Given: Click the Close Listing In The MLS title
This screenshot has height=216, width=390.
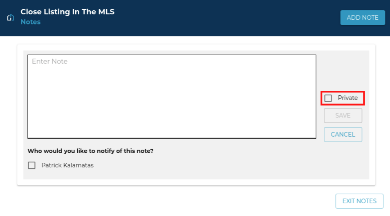Looking at the screenshot, I should point(67,12).
